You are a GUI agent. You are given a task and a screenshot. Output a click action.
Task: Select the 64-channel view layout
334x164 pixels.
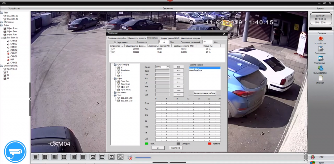(x=112, y=157)
